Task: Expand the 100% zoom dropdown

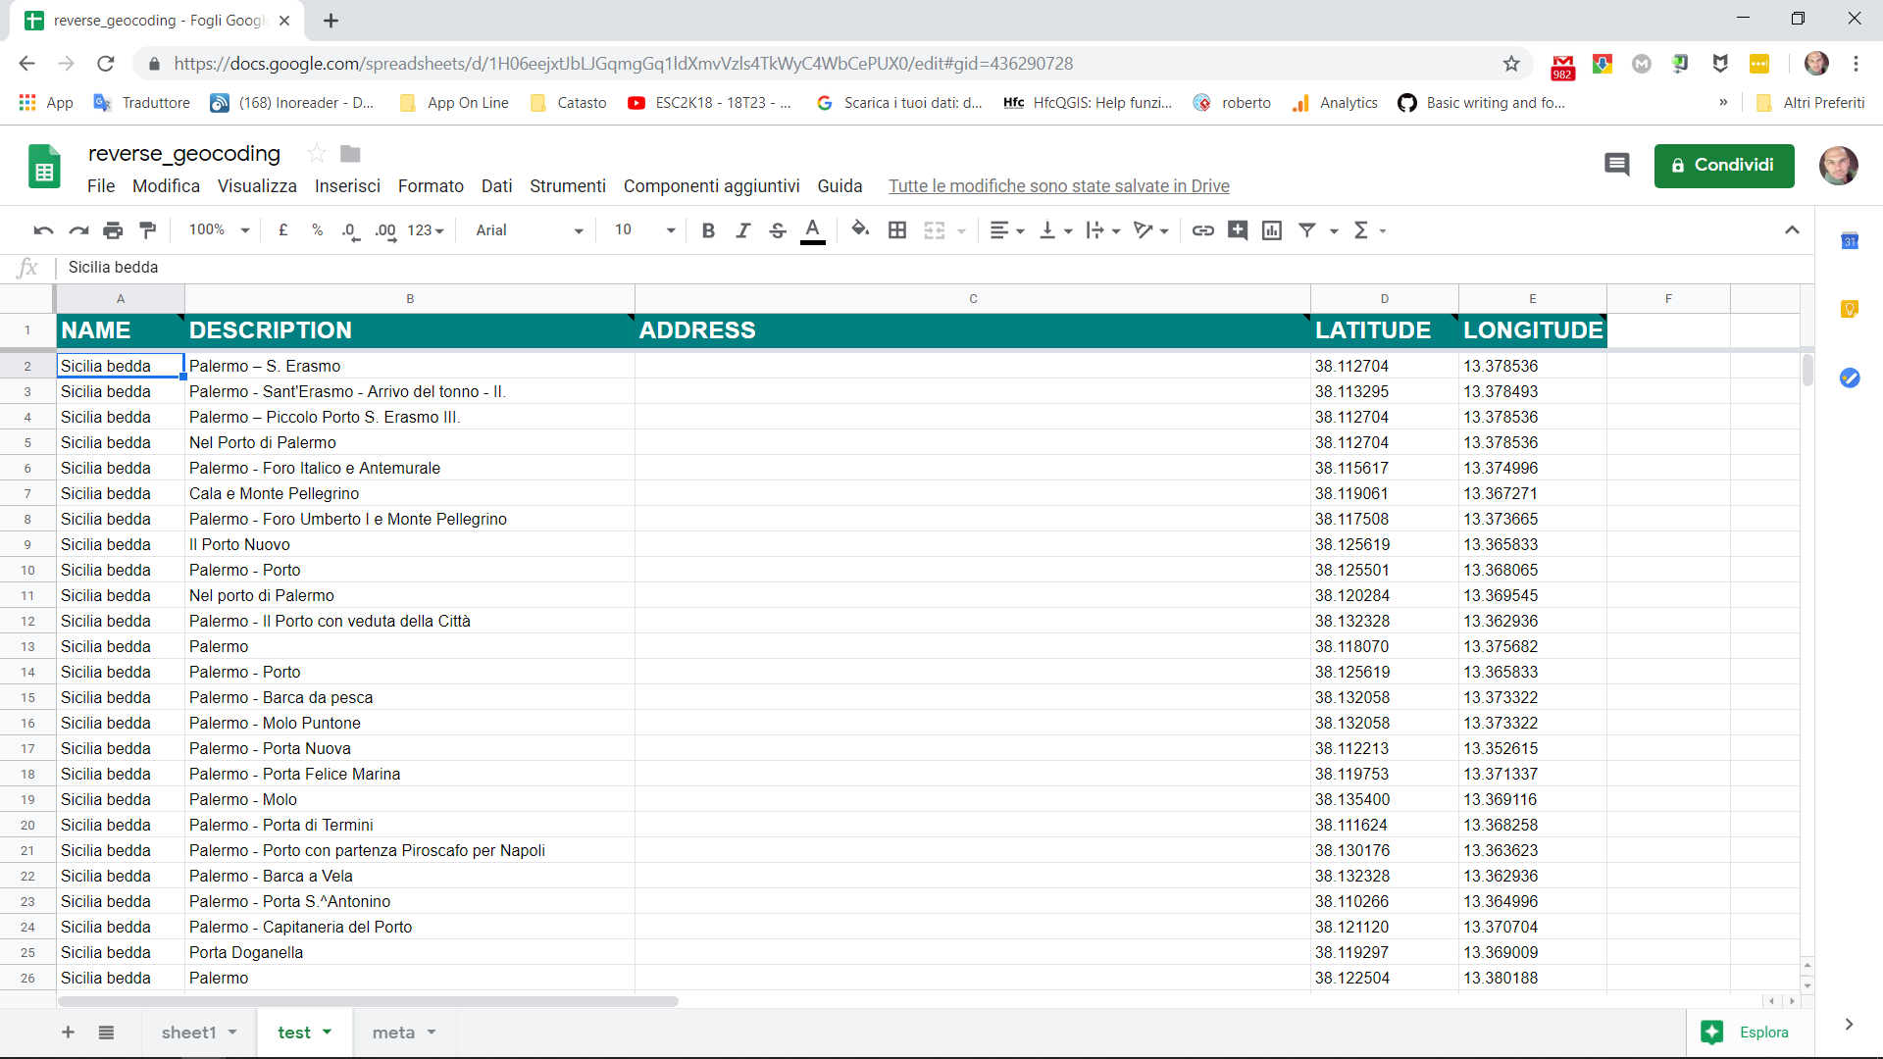Action: [219, 230]
